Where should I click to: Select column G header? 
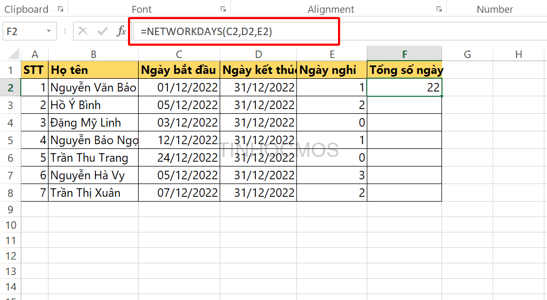[x=467, y=54]
